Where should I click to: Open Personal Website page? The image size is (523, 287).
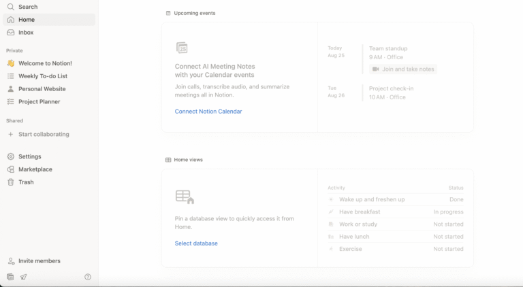click(49, 89)
